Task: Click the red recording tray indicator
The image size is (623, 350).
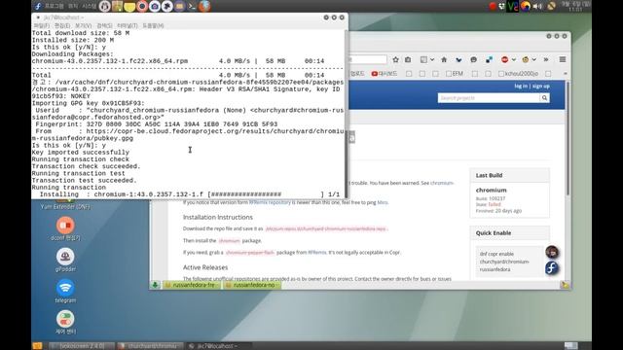Action: point(493,6)
